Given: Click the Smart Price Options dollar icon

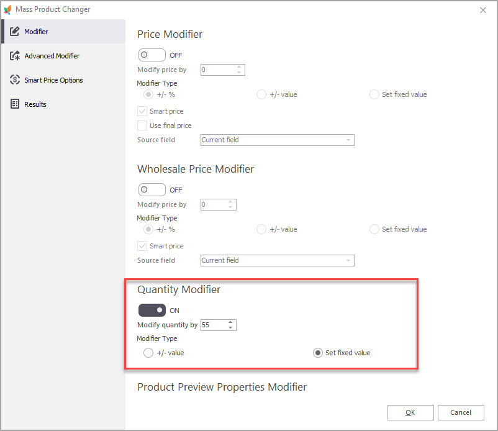Looking at the screenshot, I should tap(15, 79).
